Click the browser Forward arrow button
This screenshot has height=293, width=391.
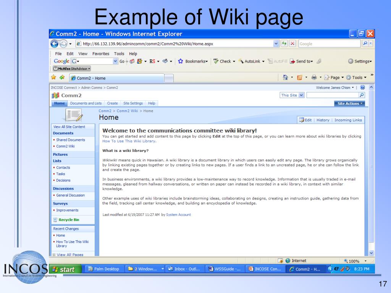click(x=63, y=44)
